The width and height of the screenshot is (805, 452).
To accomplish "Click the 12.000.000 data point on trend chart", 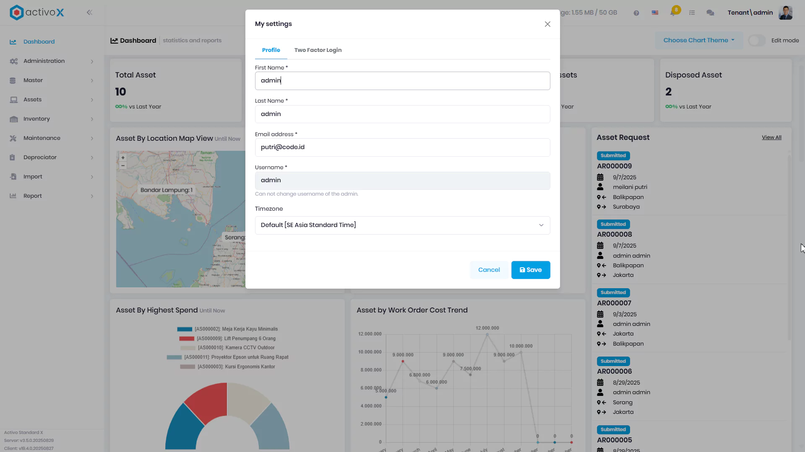I will [x=487, y=334].
